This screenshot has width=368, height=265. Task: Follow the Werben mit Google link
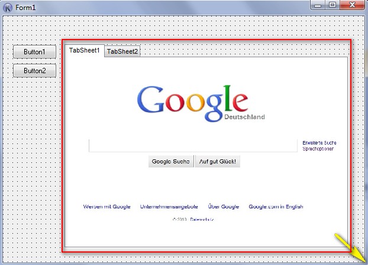click(x=106, y=207)
